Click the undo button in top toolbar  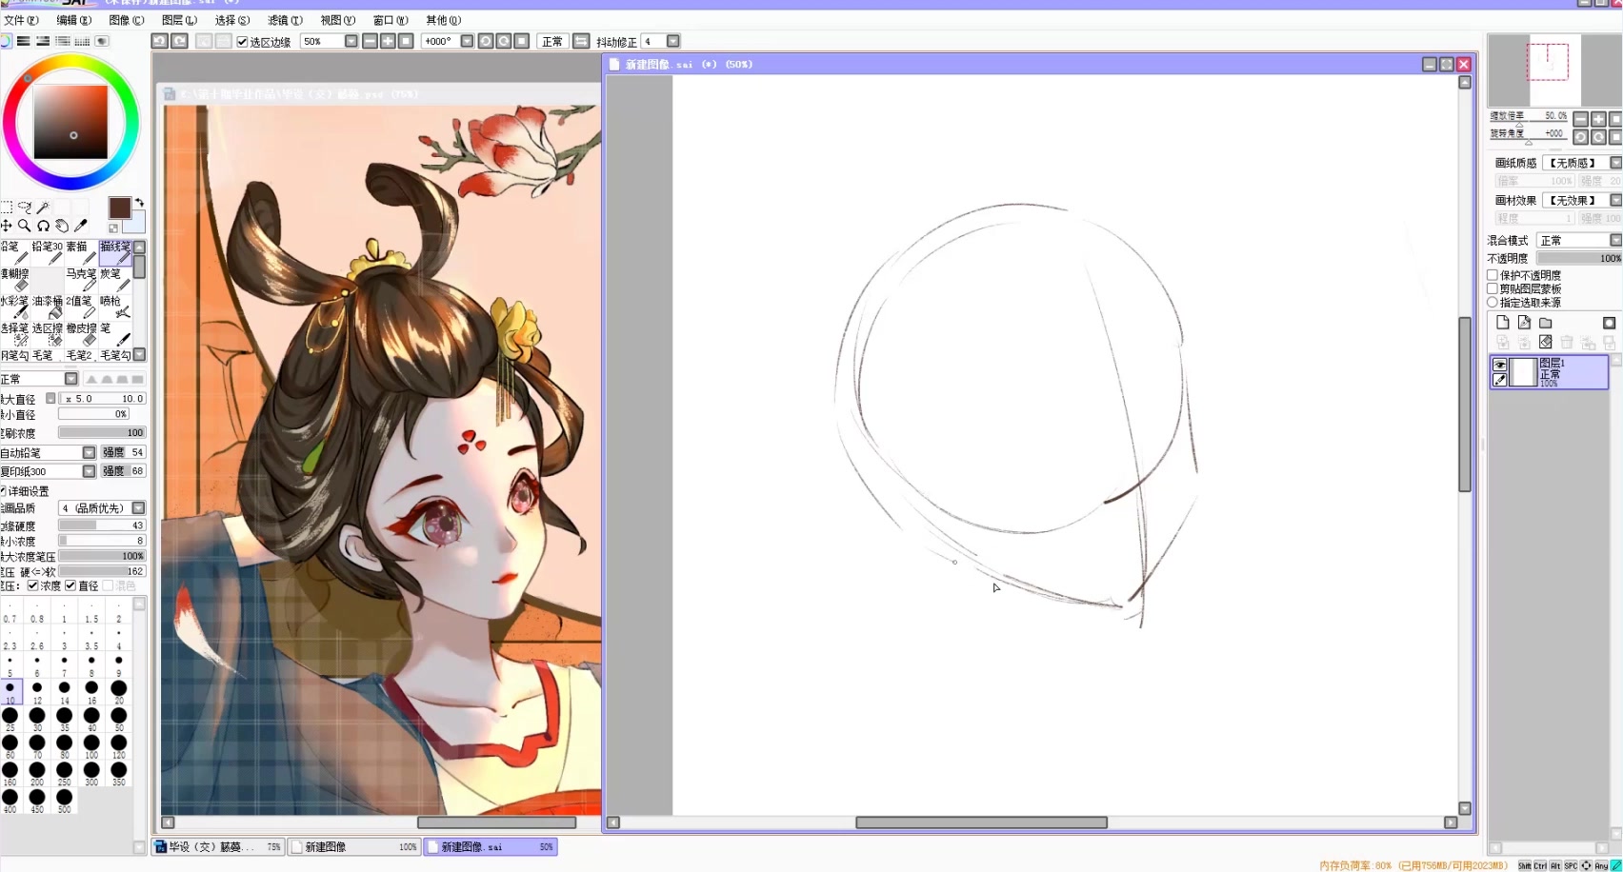(160, 41)
